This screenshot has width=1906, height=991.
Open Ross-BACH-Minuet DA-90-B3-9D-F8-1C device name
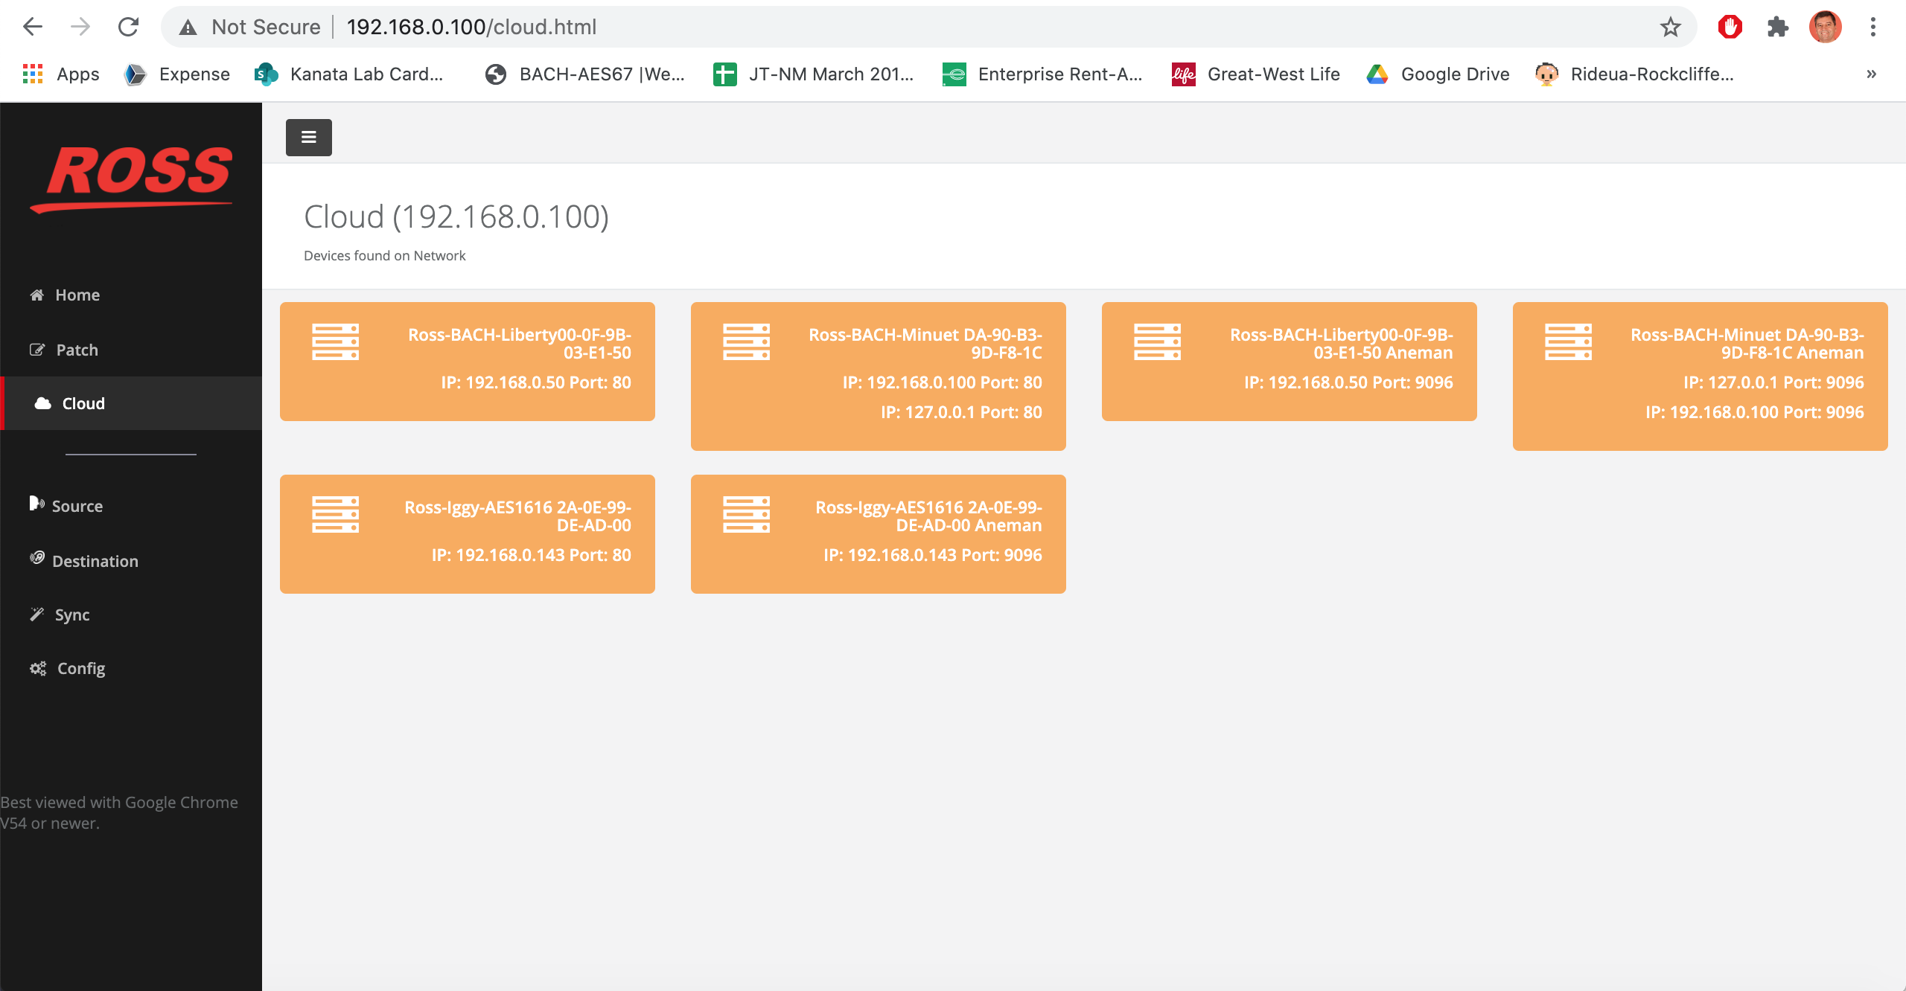pyautogui.click(x=925, y=344)
